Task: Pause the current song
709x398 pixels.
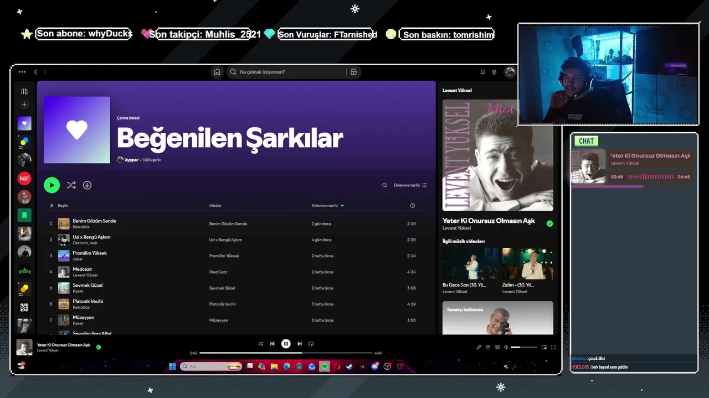Action: [286, 344]
